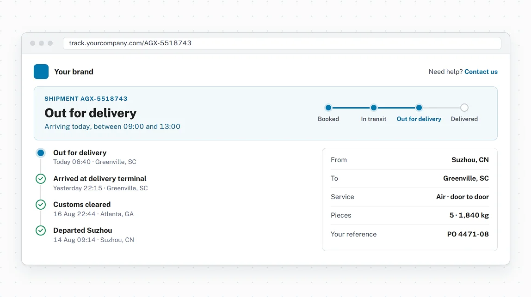The image size is (531, 297).
Task: Click 'Greenville, SC' value in To row
Action: [x=466, y=178]
